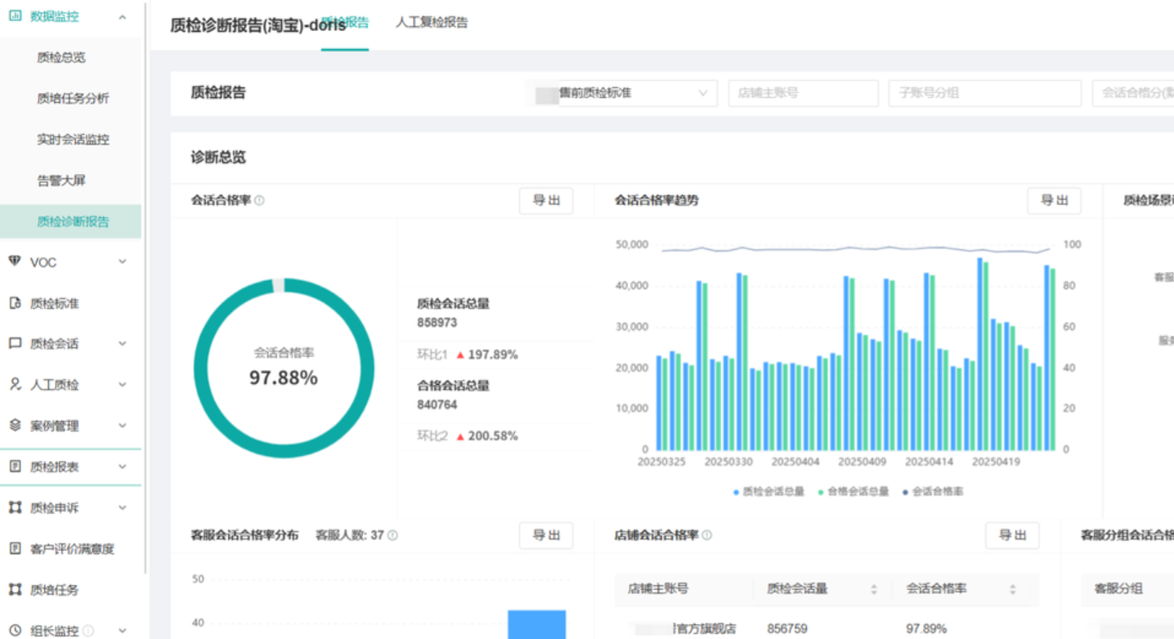Sort the 会话合格率 table column via arrows
The height and width of the screenshot is (639, 1174).
(x=1013, y=589)
